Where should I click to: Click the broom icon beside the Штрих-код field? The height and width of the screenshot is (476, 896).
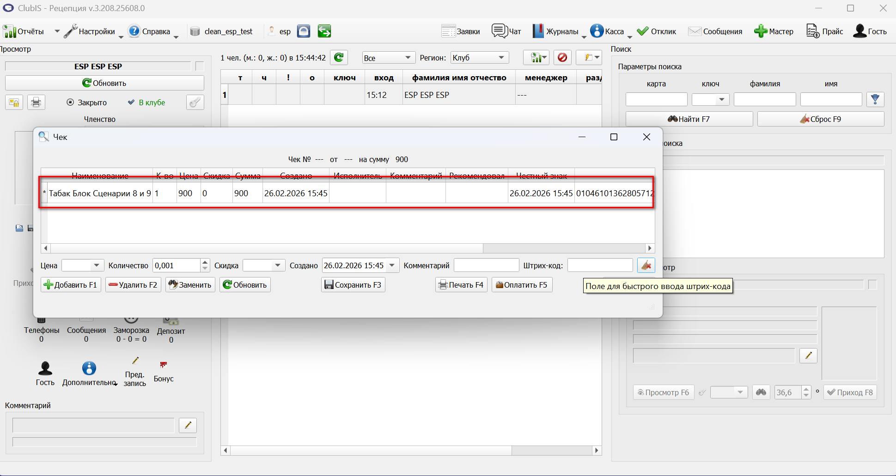pos(646,265)
